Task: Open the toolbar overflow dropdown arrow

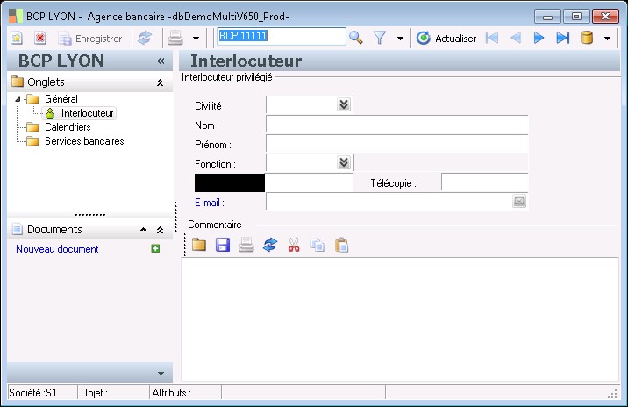Action: (x=607, y=39)
